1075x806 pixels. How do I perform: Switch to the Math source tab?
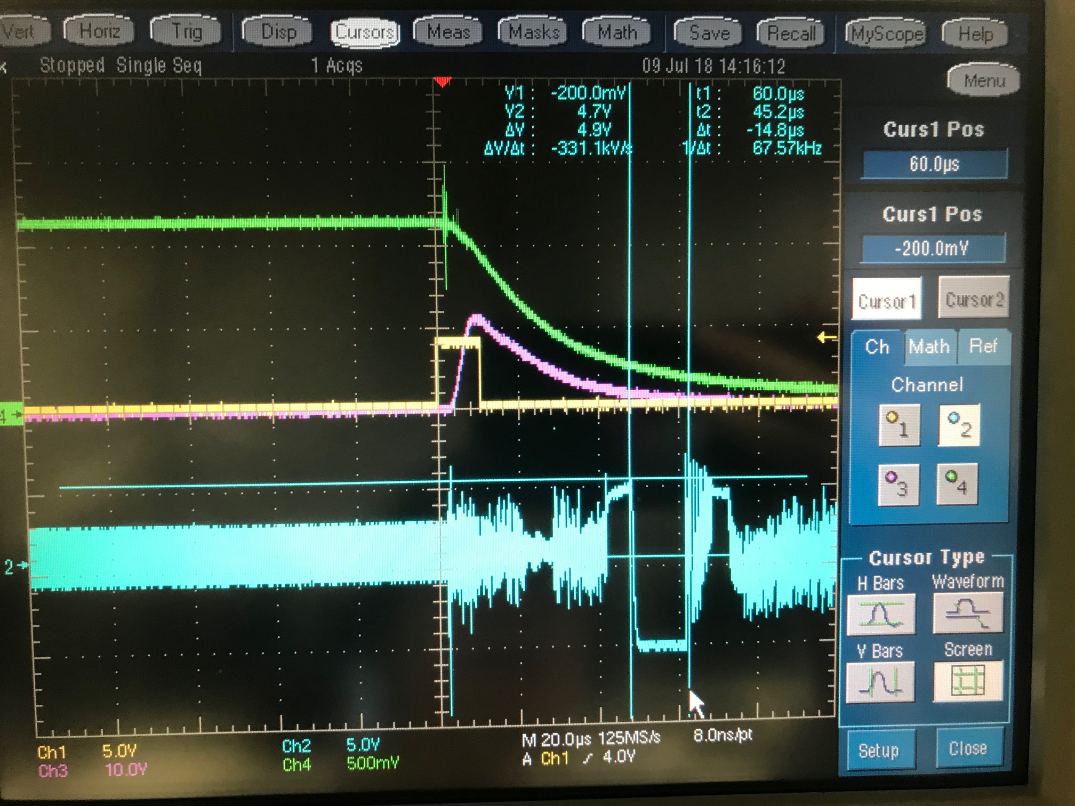click(929, 347)
